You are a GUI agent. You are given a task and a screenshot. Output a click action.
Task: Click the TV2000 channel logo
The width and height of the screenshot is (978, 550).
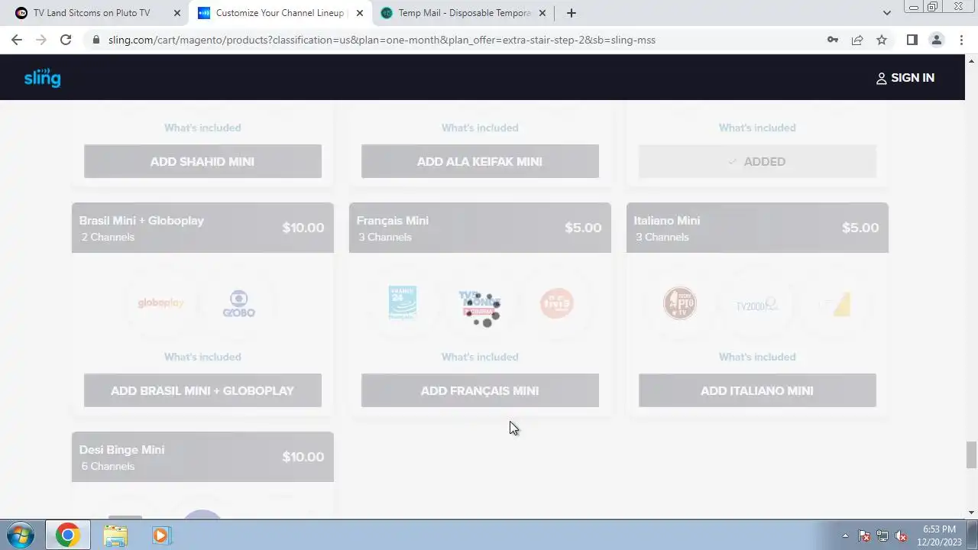(x=756, y=305)
